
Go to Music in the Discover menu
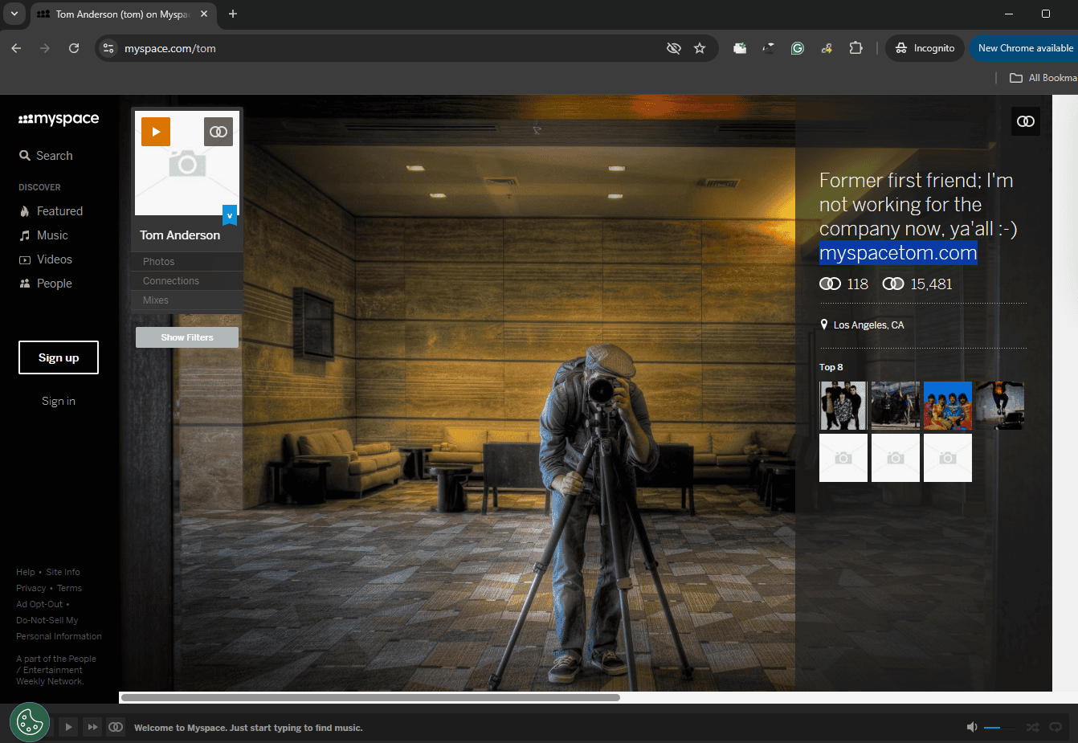pyautogui.click(x=51, y=235)
